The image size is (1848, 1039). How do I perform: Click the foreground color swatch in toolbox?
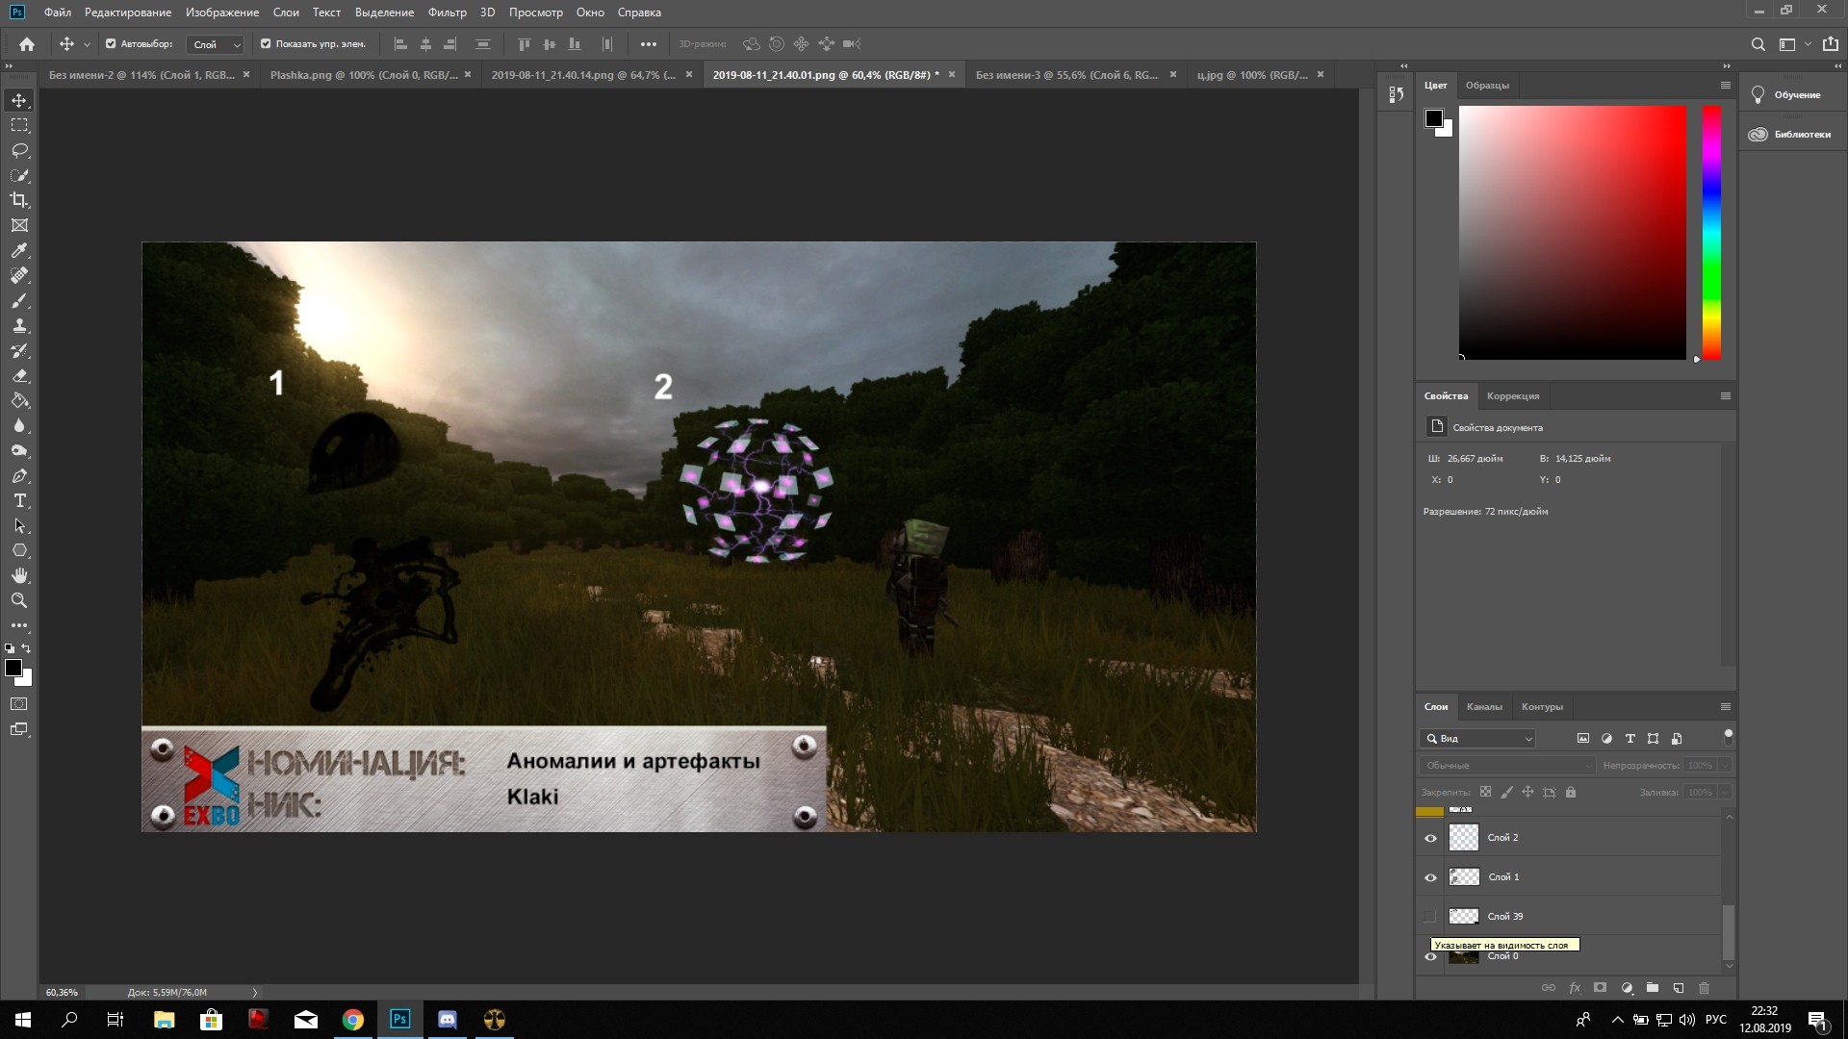pos(13,668)
